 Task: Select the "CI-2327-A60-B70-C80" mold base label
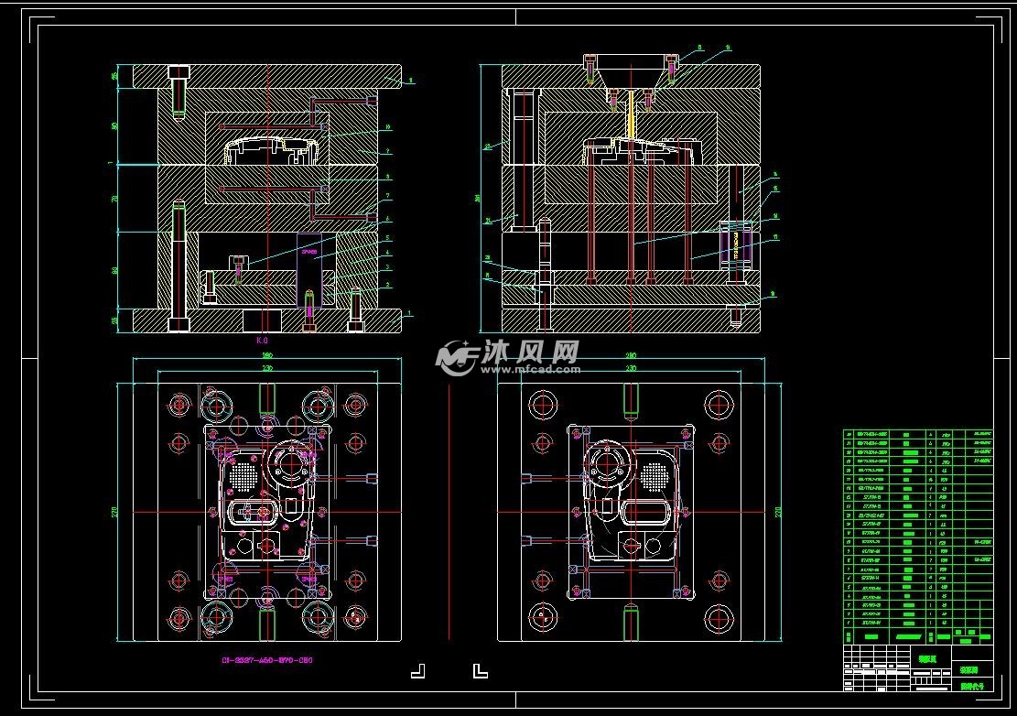click(x=267, y=660)
